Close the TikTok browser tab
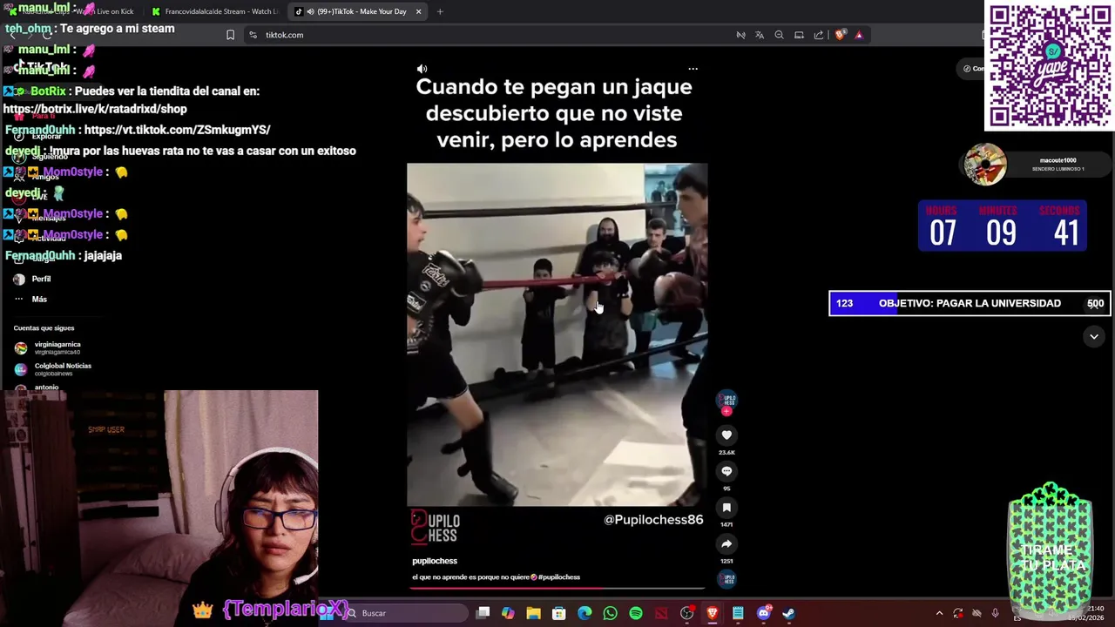 point(418,11)
